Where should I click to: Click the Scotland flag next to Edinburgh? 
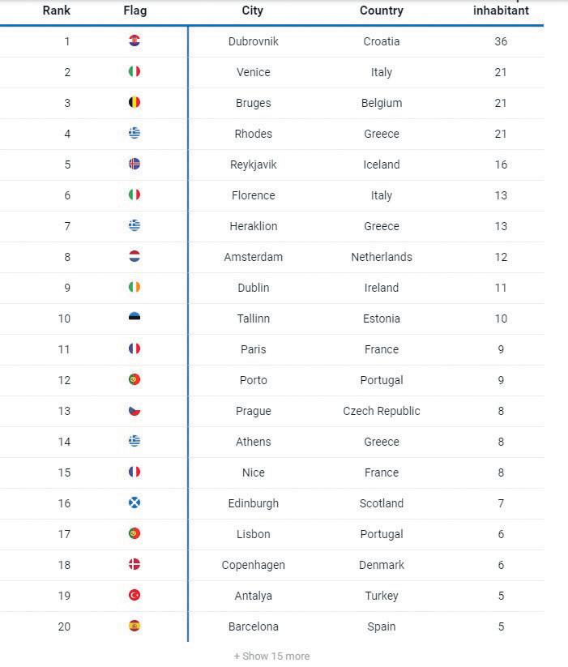click(x=135, y=502)
